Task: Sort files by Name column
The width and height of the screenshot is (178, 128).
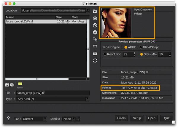Action: pos(30,17)
